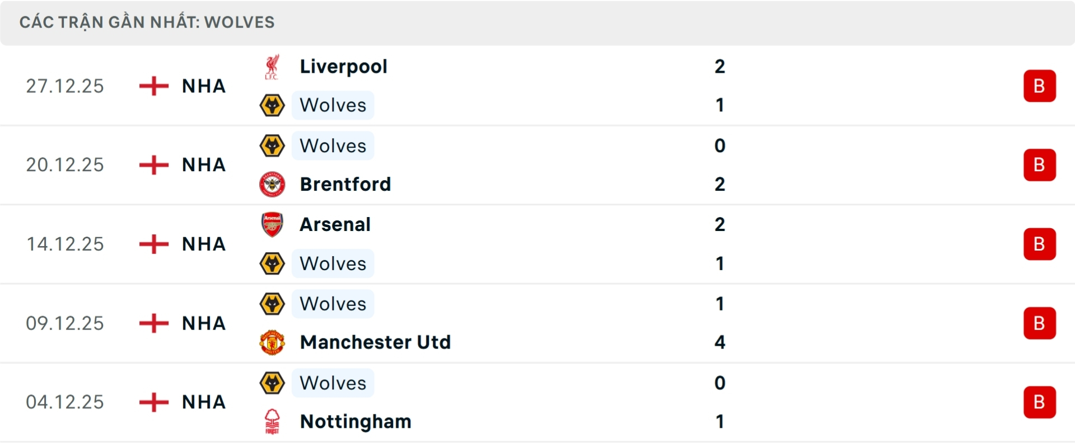Click the B badge beside Manchester Utd match
The image size is (1075, 443).
point(1040,323)
